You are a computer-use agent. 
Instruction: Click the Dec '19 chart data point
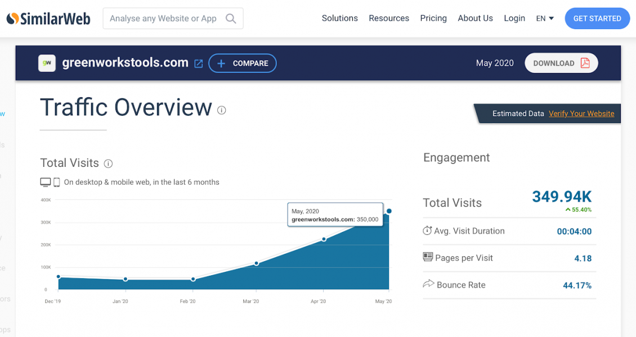point(59,277)
